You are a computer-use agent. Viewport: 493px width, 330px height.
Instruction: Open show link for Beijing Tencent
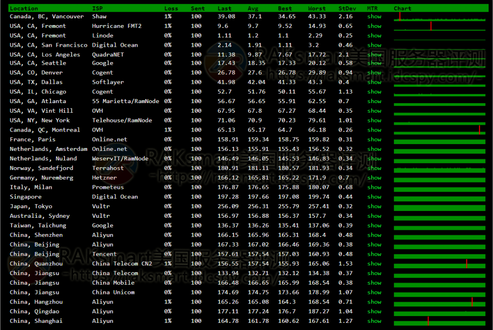click(x=374, y=254)
